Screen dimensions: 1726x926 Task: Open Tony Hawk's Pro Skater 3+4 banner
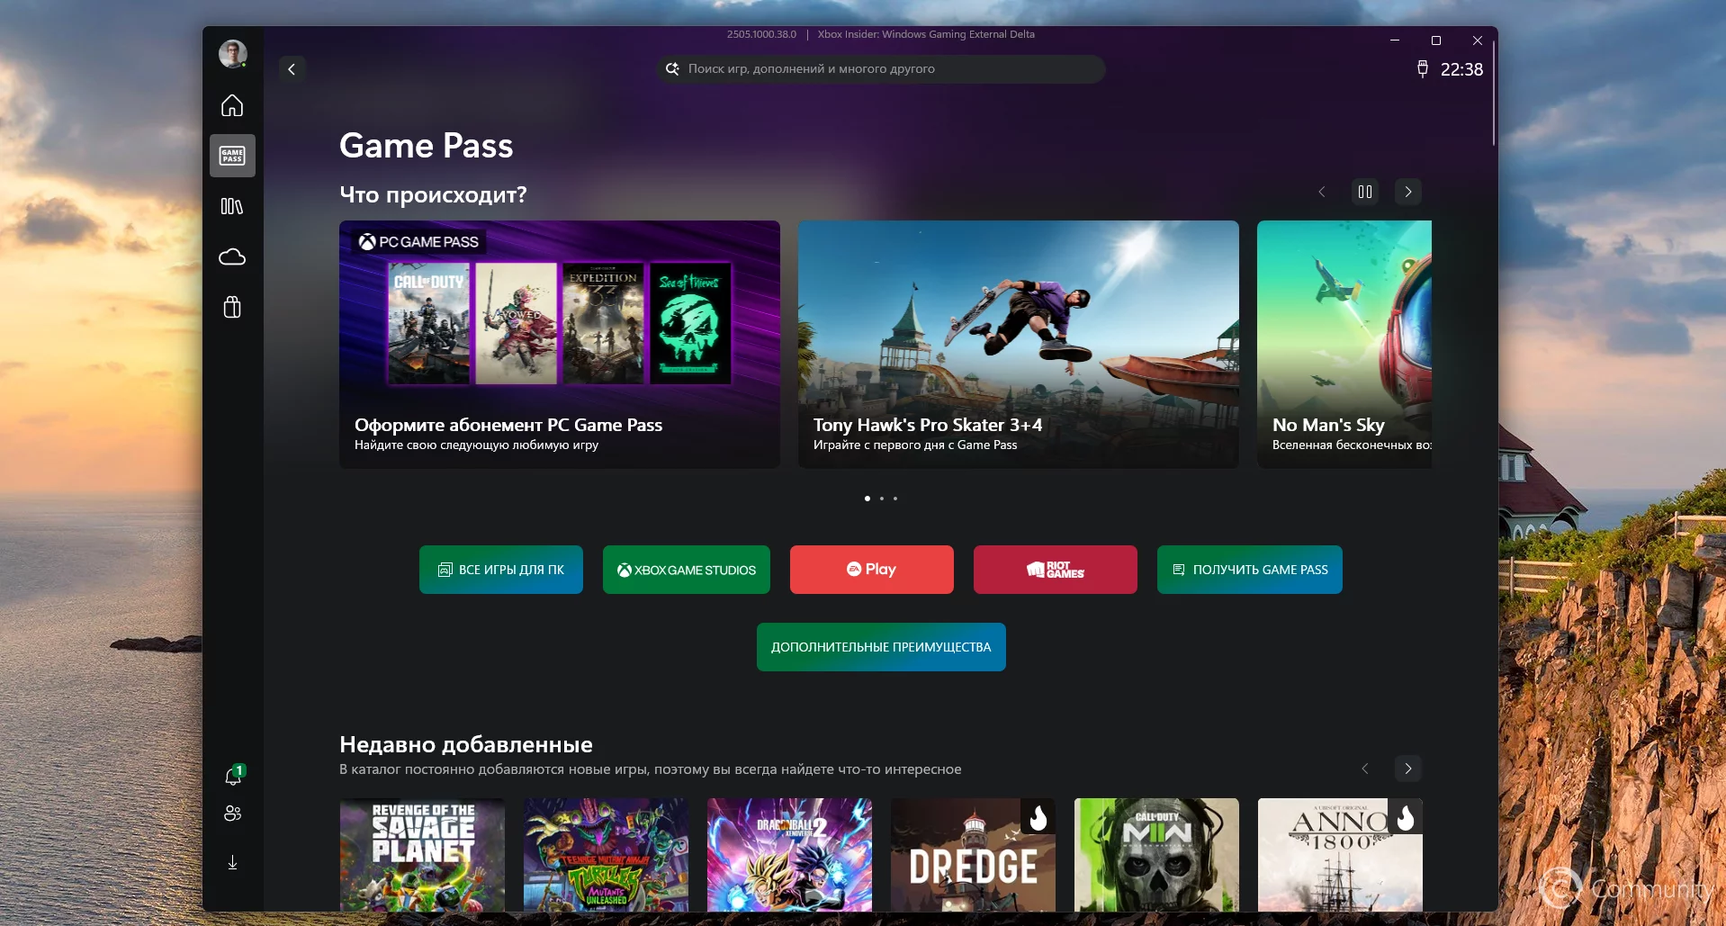1019,345
